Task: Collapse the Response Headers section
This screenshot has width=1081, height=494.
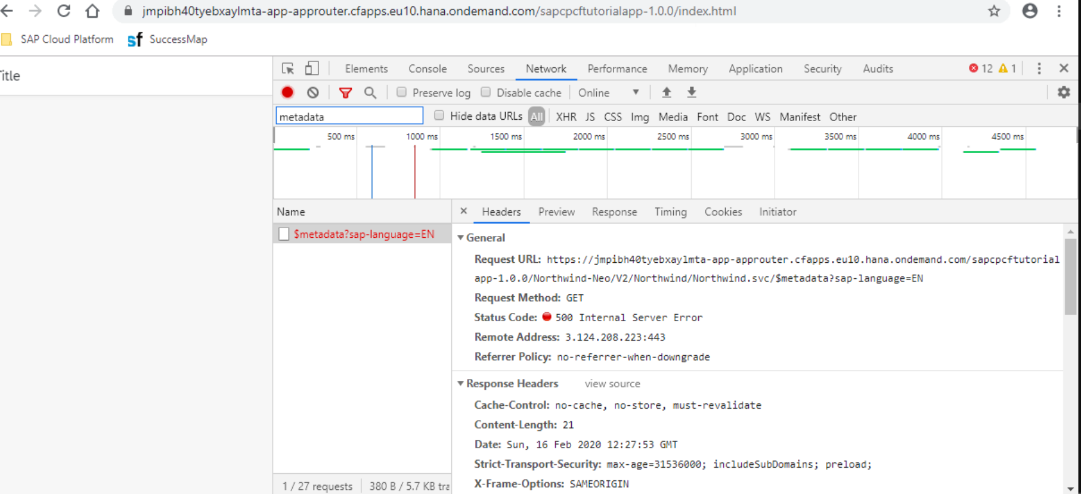Action: point(460,384)
